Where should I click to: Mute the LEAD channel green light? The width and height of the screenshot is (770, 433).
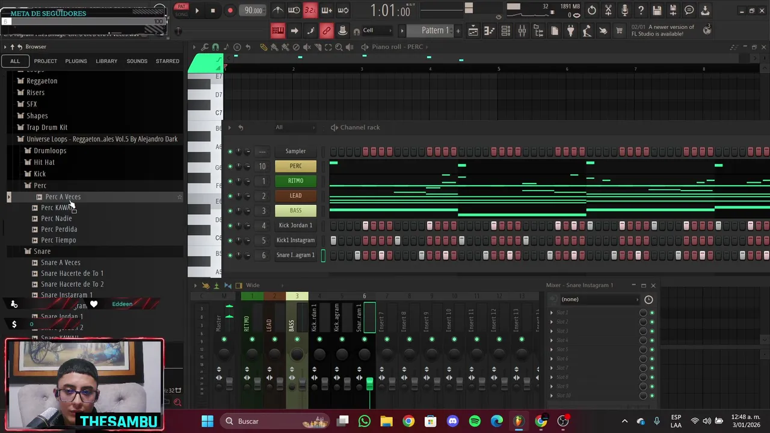pos(230,196)
